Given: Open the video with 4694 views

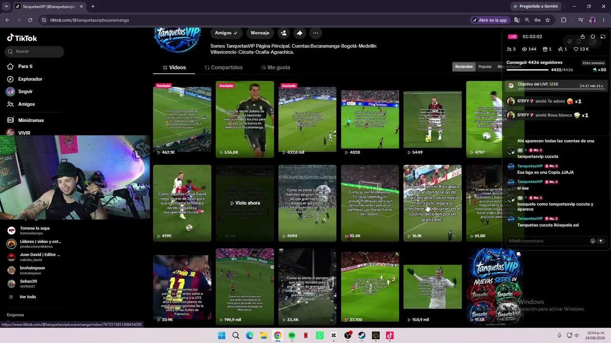Looking at the screenshot, I should click(x=307, y=203).
